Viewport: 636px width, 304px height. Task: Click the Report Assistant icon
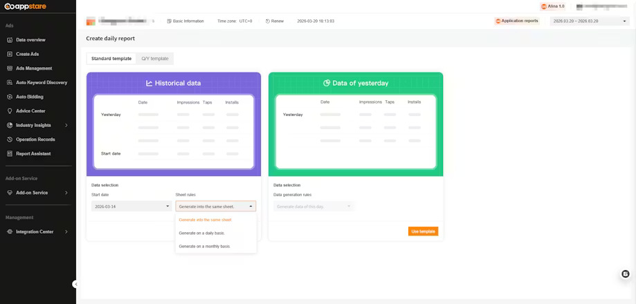tap(10, 153)
